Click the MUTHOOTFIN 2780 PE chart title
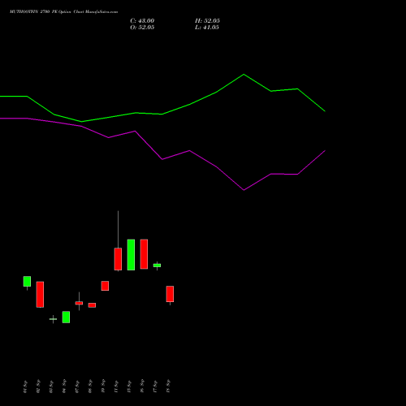This screenshot has height=406, width=406. (x=63, y=12)
